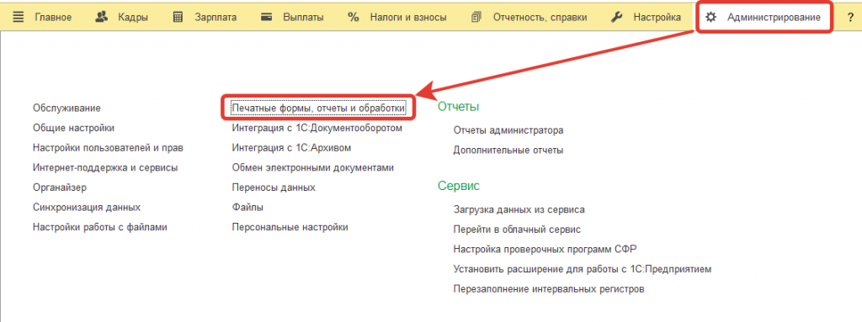Select Перезаполнение интервальных регистров
The width and height of the screenshot is (862, 322).
pos(549,288)
